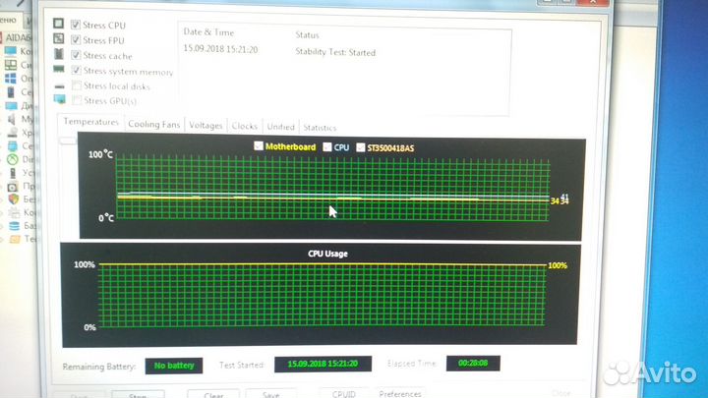Screen dimensions: 708x398
Task: Switch to the Temperatures tab
Action: 90,122
